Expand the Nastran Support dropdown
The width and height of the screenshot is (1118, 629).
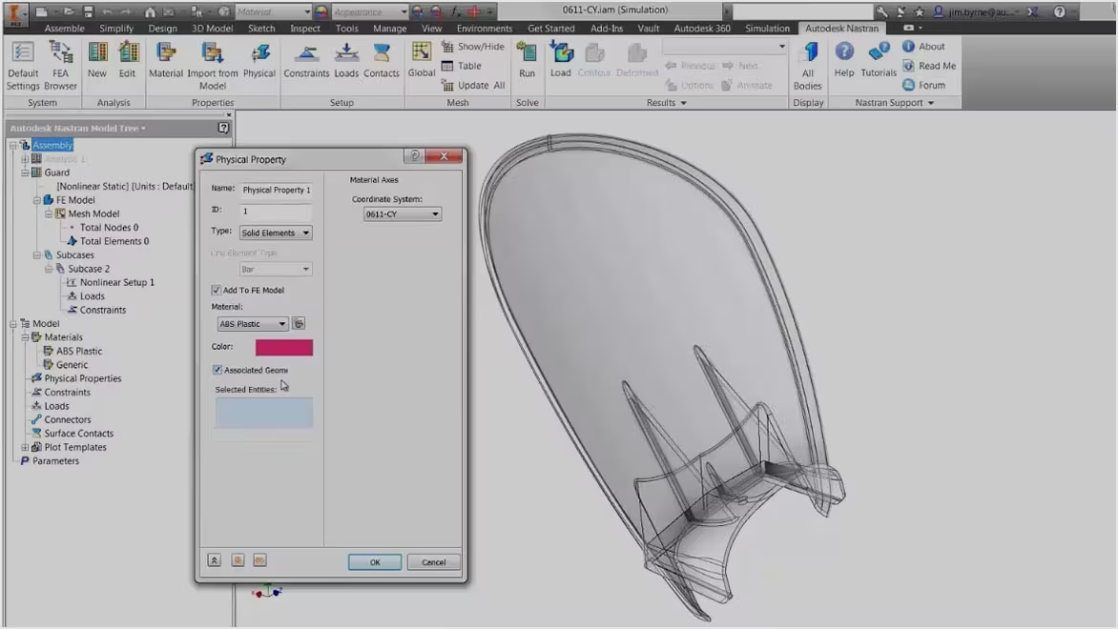click(x=930, y=103)
